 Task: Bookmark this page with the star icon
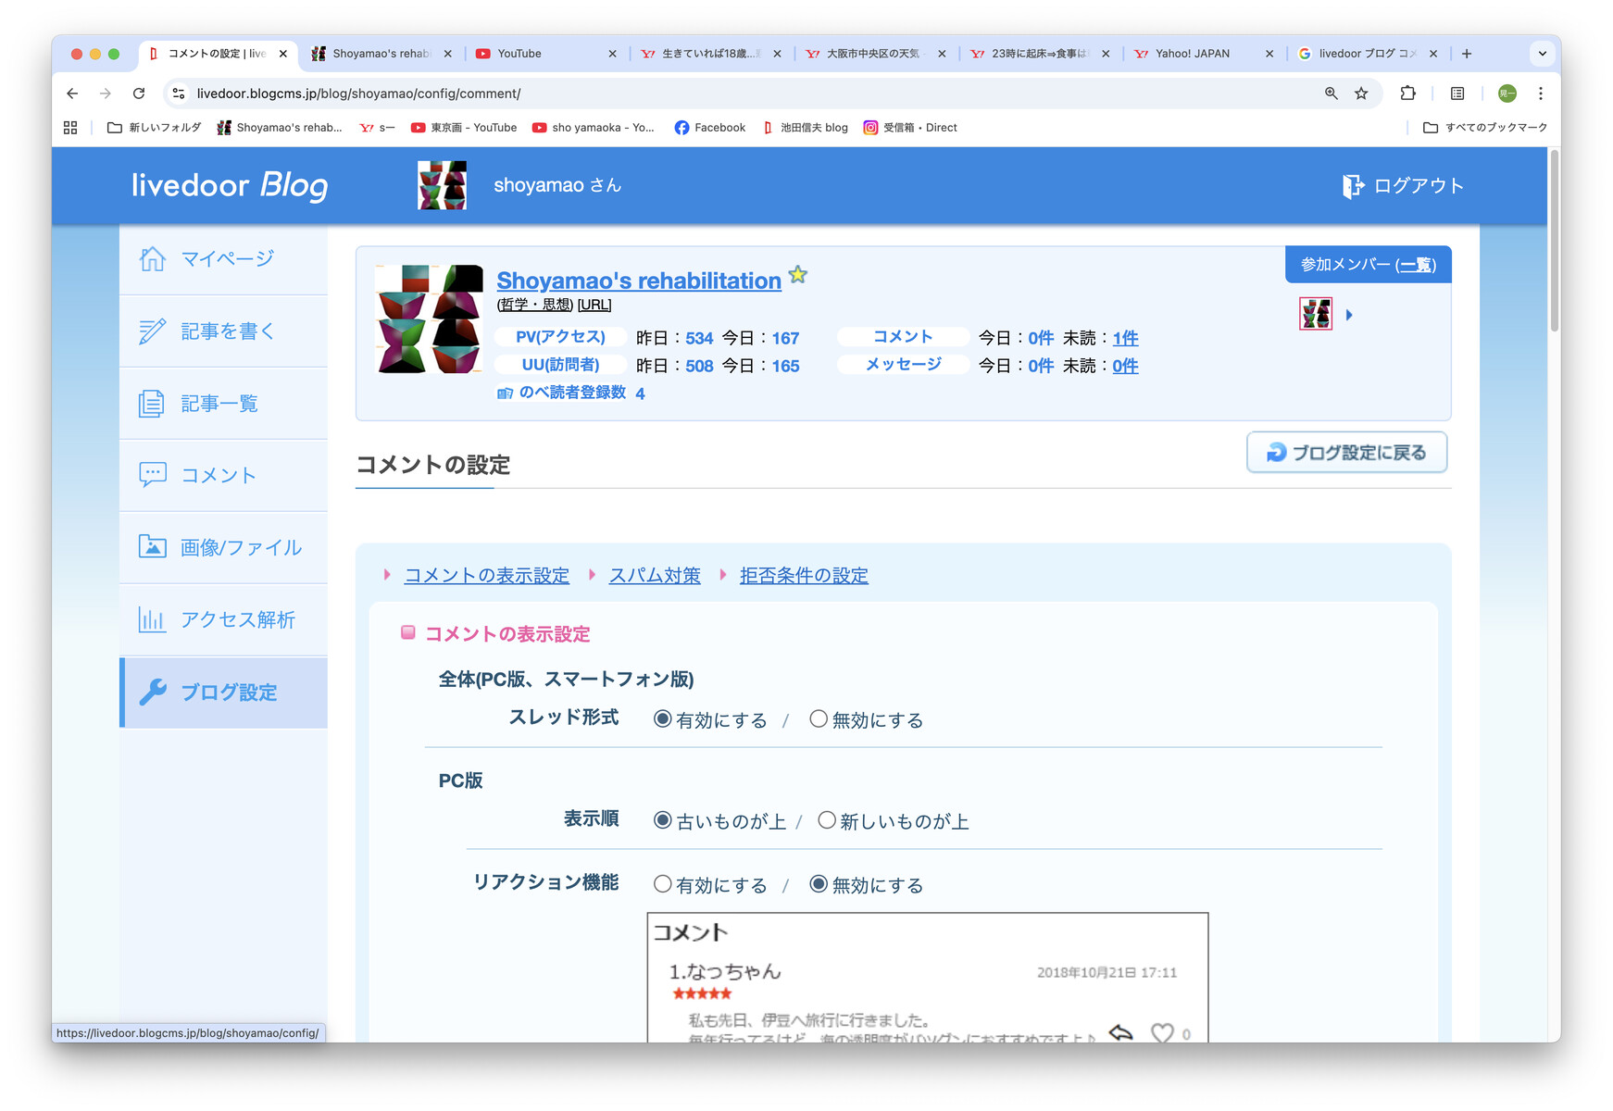tap(1361, 94)
